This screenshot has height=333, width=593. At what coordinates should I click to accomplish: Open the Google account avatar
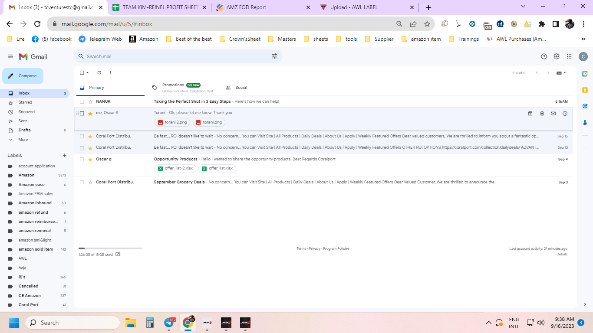click(x=583, y=56)
